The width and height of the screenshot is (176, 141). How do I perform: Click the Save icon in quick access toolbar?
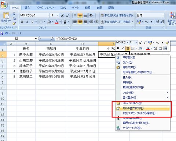click(1, 33)
